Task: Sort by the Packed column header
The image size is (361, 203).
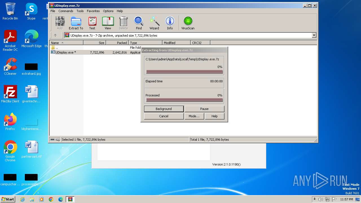Action: point(117,43)
